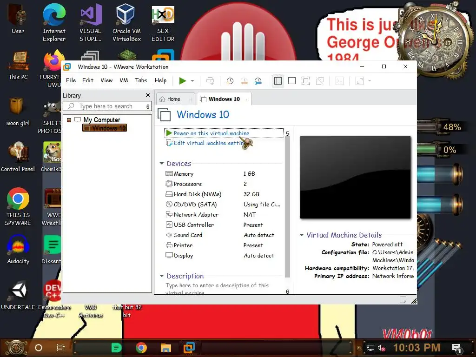Viewport: 476px width, 357px height.
Task: Open the Help menu
Action: click(160, 80)
